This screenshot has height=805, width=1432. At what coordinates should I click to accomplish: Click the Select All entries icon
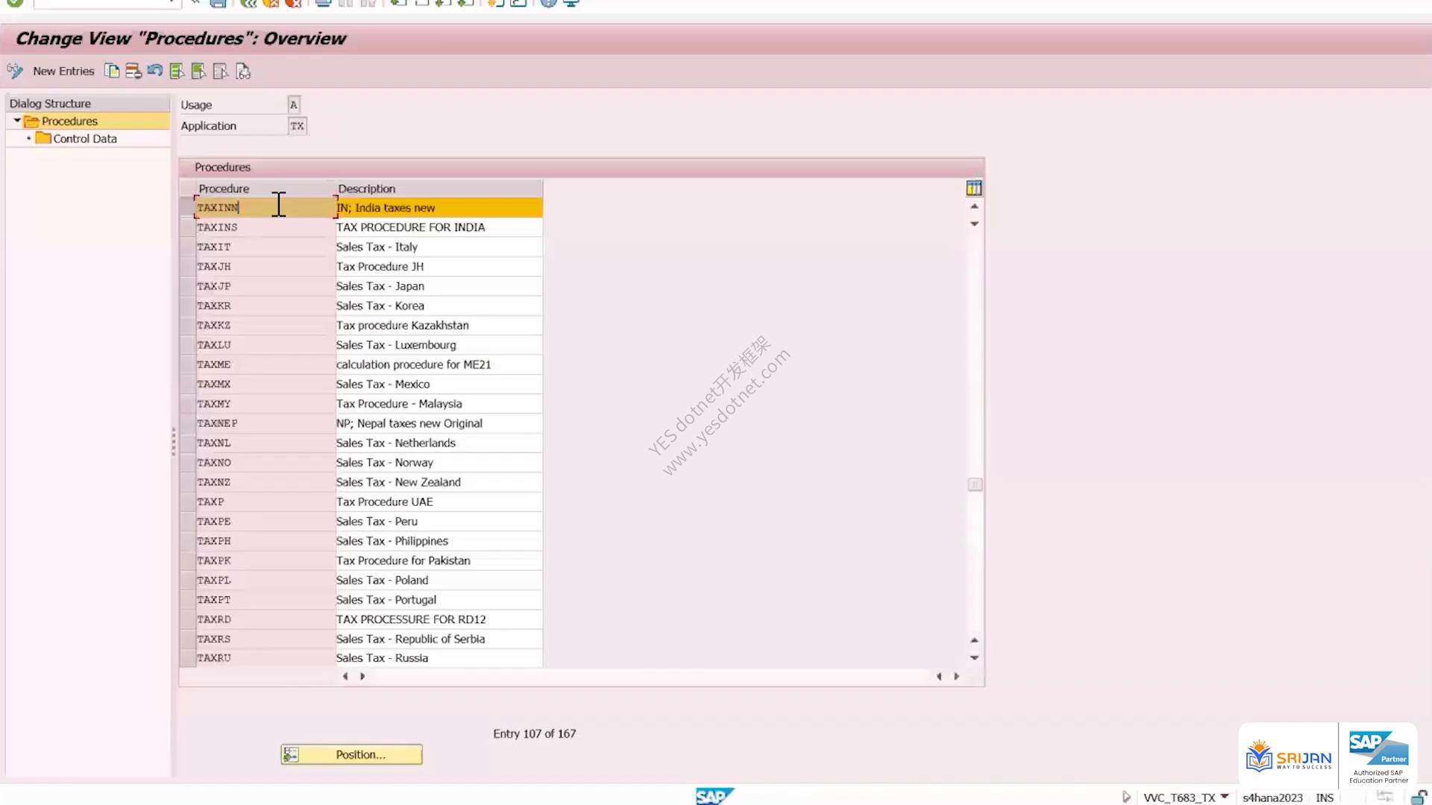177,72
